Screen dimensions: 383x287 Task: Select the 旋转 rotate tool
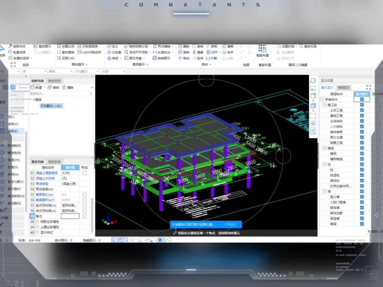pyautogui.click(x=197, y=46)
